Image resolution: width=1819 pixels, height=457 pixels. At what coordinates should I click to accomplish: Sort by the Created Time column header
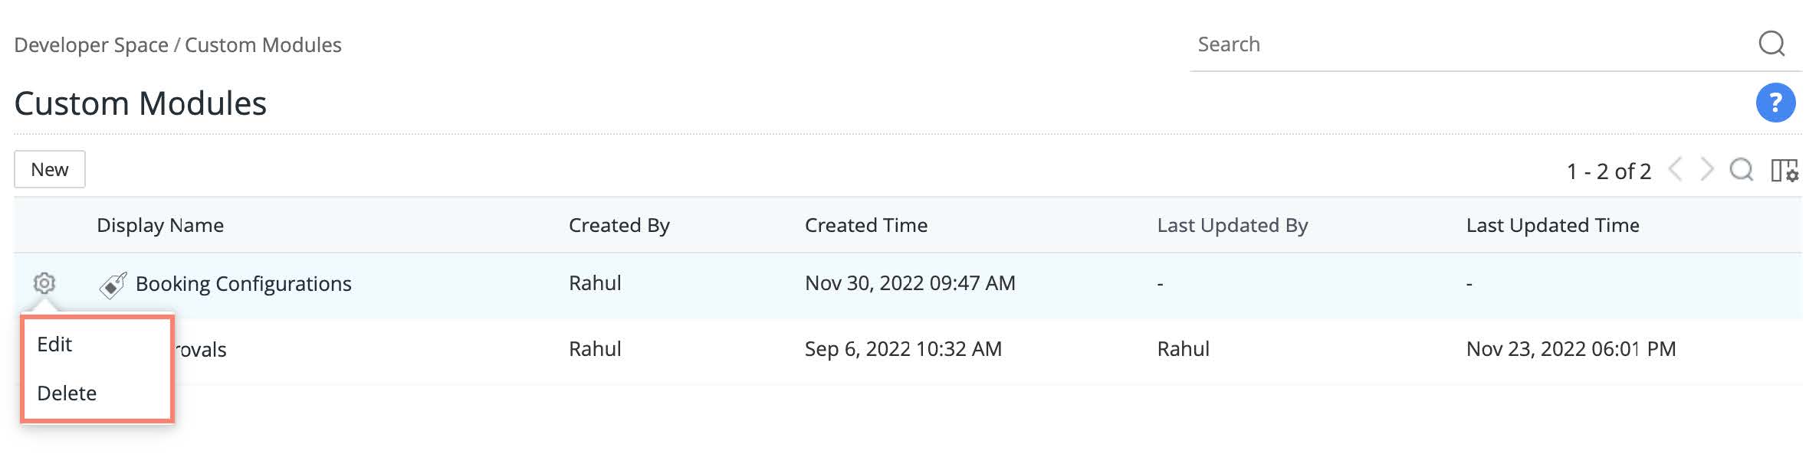click(865, 225)
